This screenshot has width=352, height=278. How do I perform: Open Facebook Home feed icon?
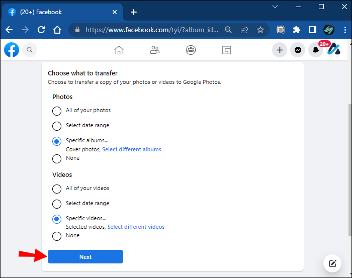(x=119, y=50)
